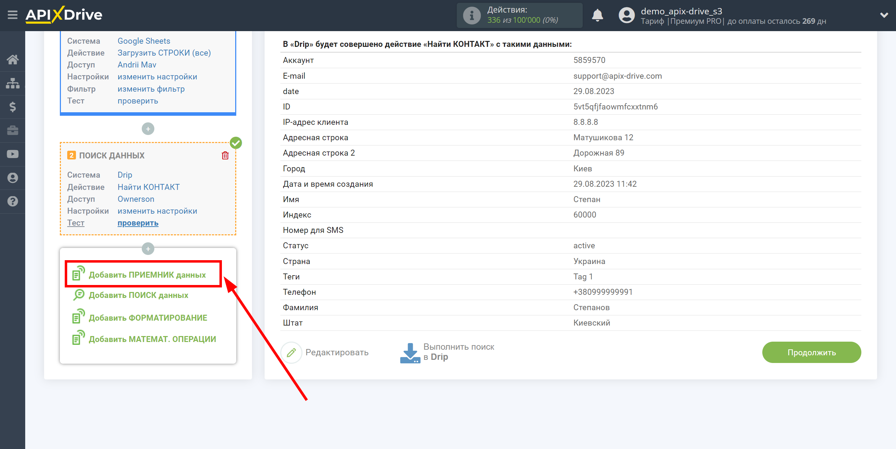Open connections sitemap icon in sidebar
This screenshot has width=896, height=449.
[x=13, y=83]
